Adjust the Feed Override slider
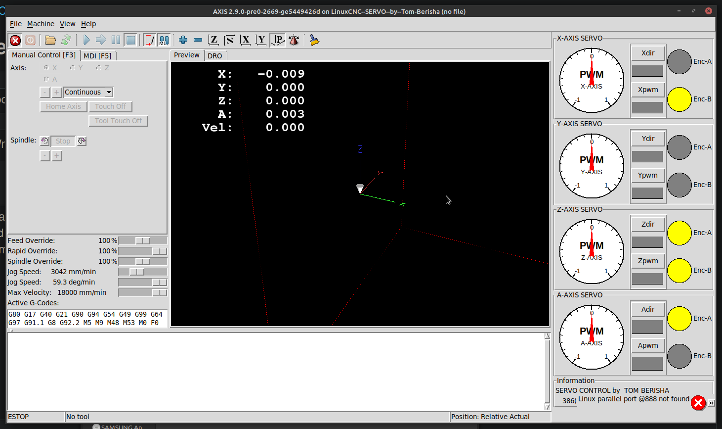This screenshot has width=722, height=429. tap(143, 241)
